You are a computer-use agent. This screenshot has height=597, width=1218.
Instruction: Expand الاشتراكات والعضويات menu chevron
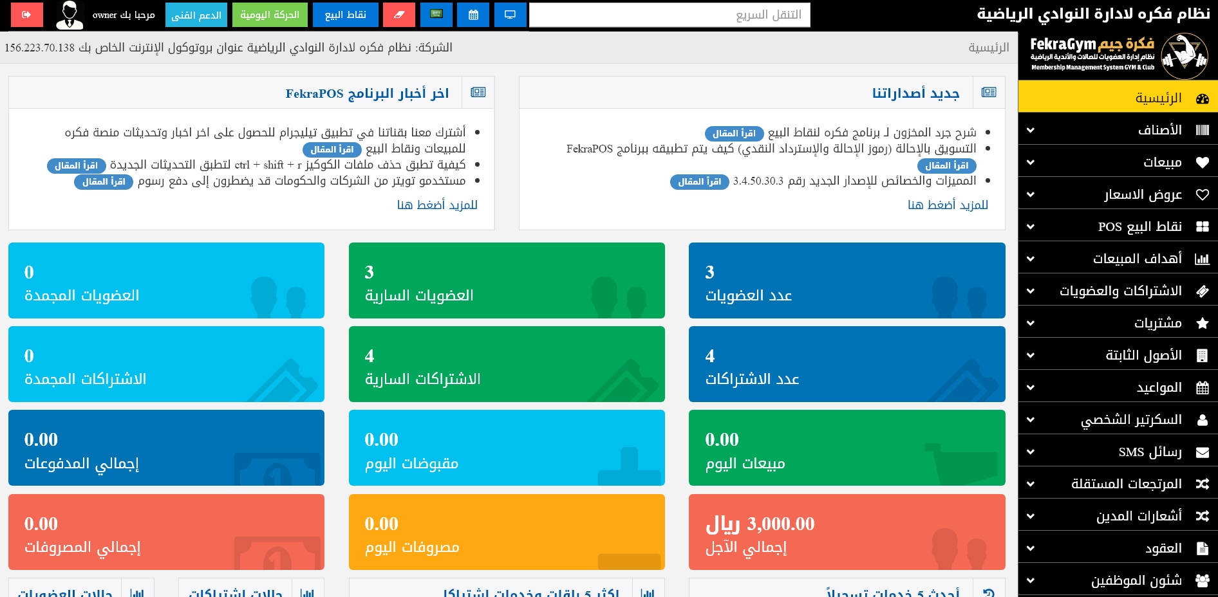click(x=1031, y=291)
